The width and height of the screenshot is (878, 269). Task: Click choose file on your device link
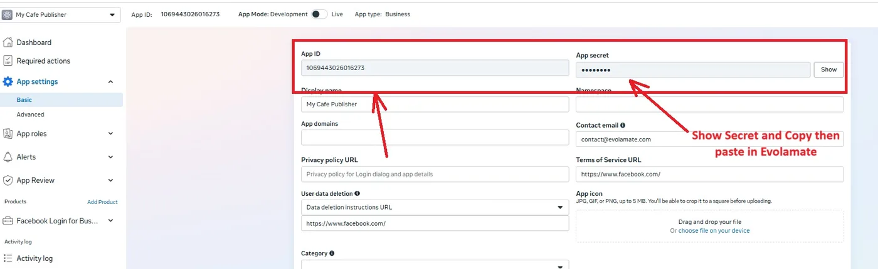(x=714, y=231)
